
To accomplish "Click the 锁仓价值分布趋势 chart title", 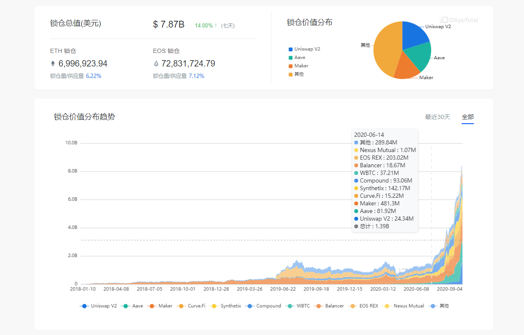I will [84, 117].
